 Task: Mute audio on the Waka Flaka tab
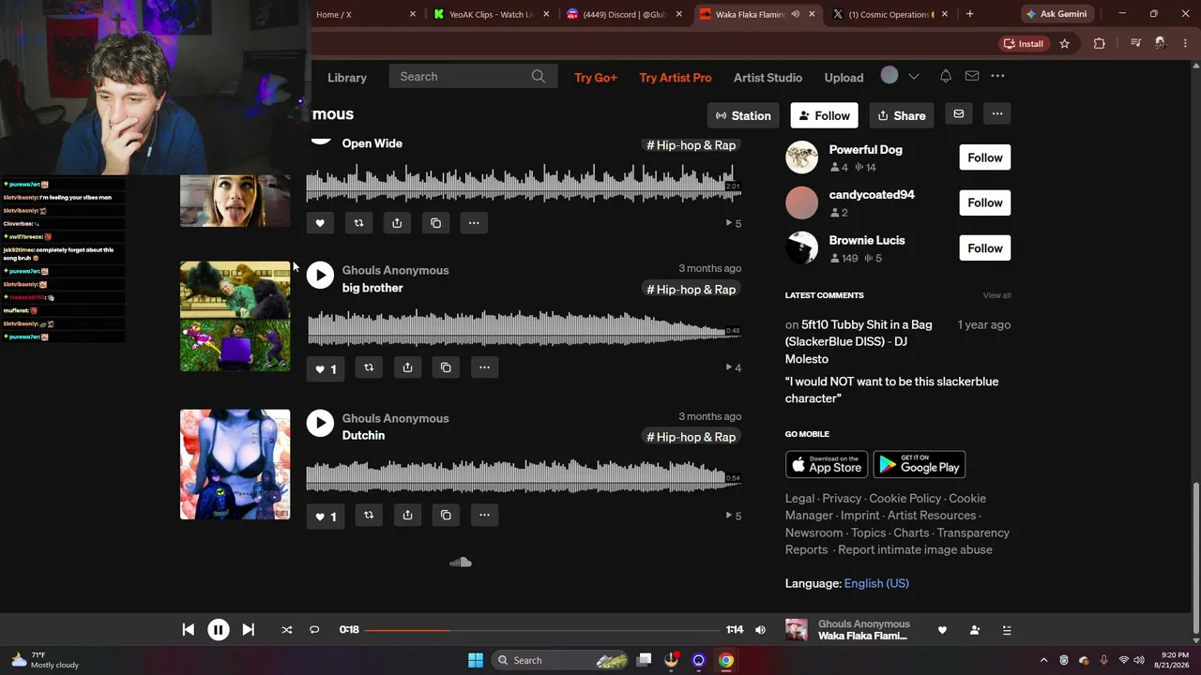pyautogui.click(x=796, y=14)
